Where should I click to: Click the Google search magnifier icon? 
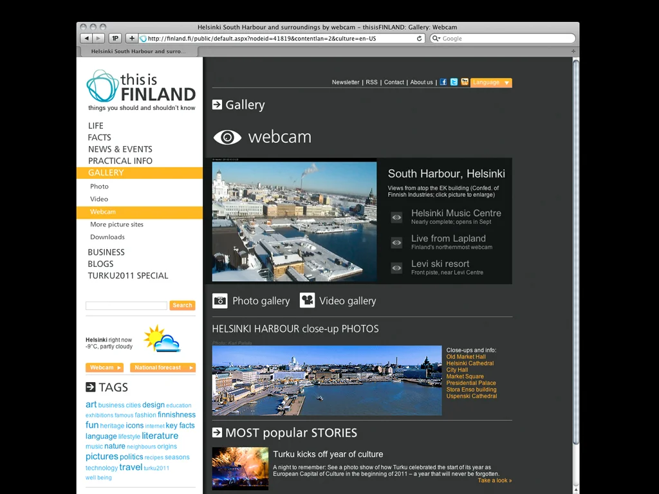click(436, 38)
